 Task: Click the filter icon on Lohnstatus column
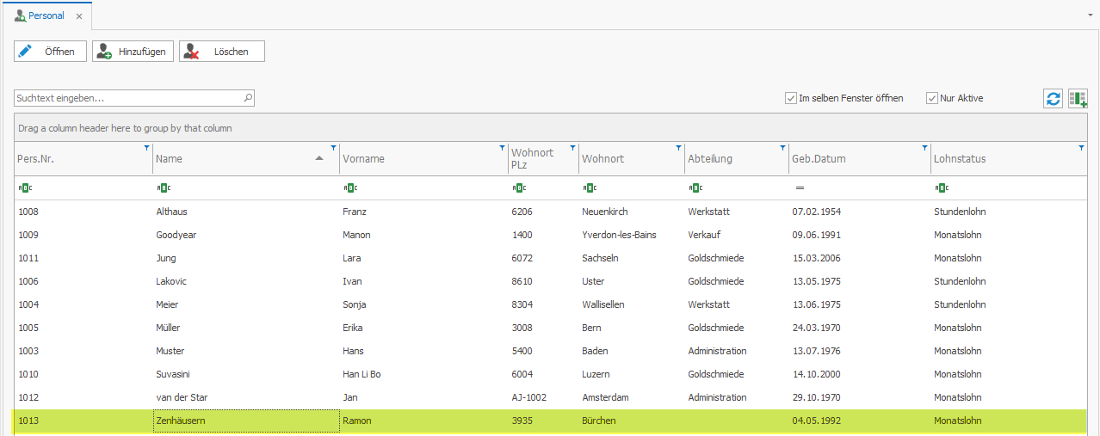click(x=1081, y=148)
